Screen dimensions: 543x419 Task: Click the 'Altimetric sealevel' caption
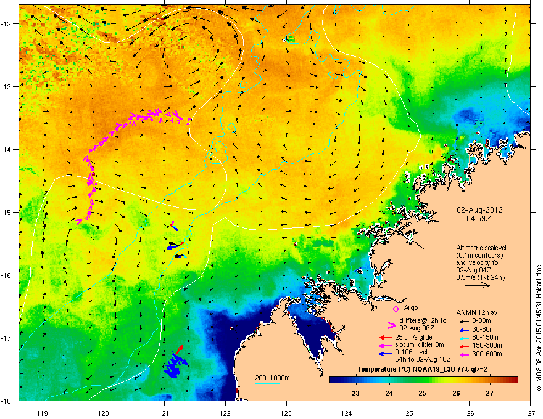481,248
